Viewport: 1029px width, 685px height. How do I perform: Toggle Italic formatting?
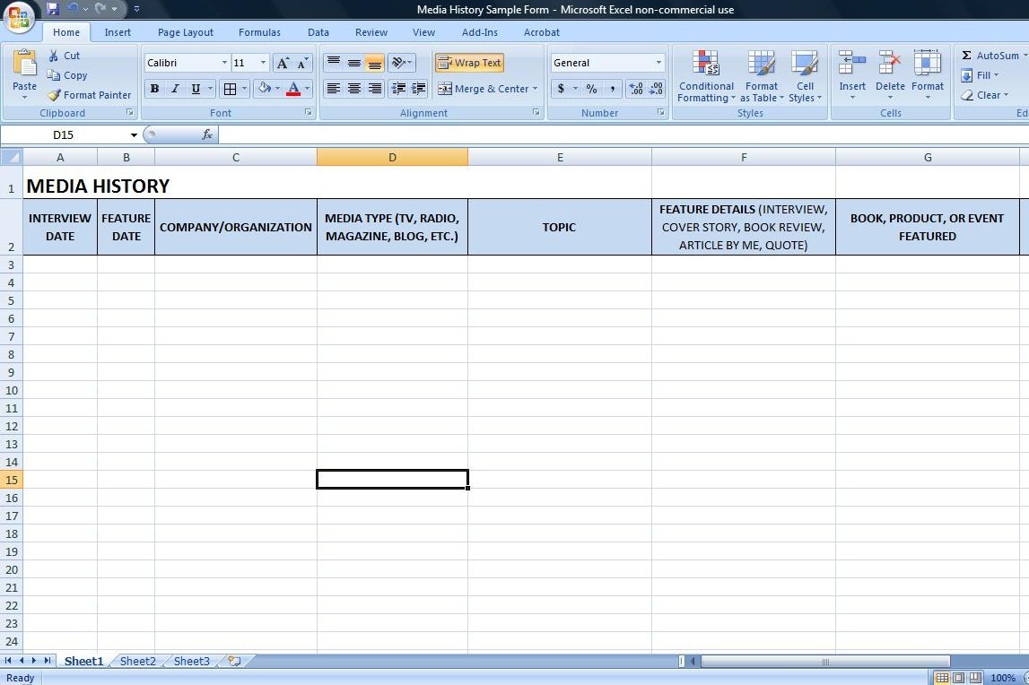pyautogui.click(x=175, y=89)
